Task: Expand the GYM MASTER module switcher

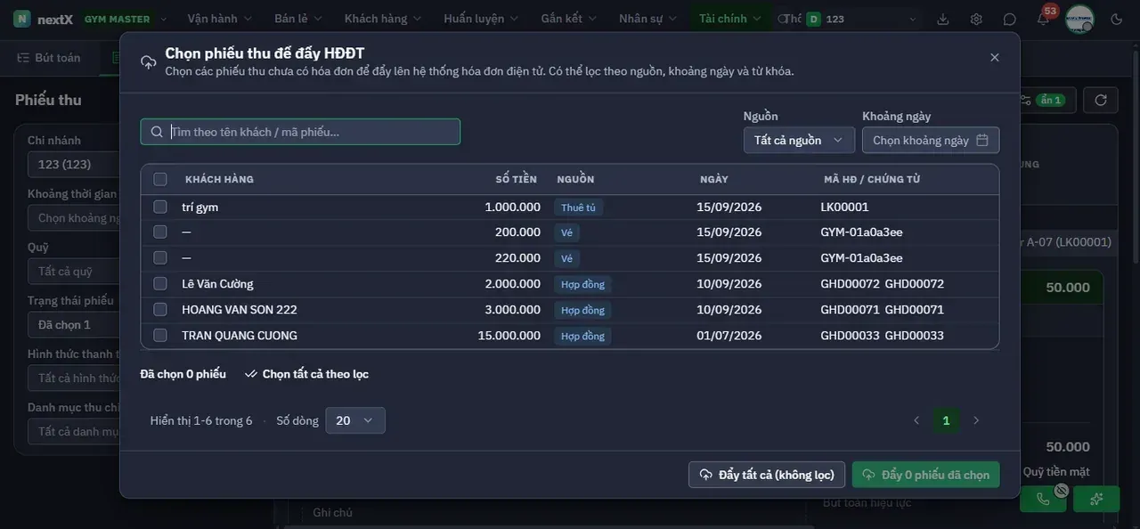Action: click(x=124, y=19)
